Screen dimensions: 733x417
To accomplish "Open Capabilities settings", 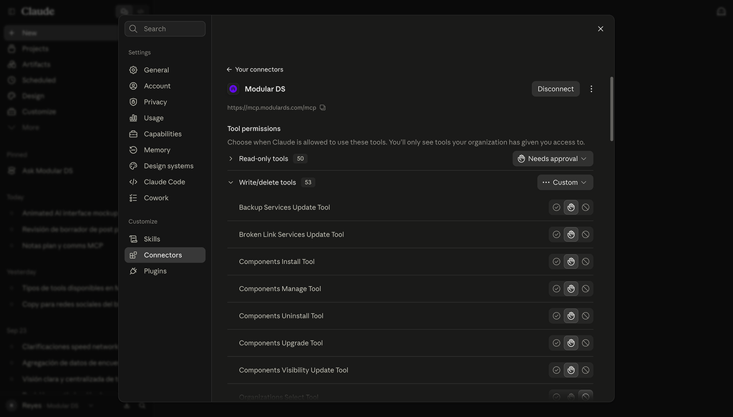I will click(x=165, y=134).
